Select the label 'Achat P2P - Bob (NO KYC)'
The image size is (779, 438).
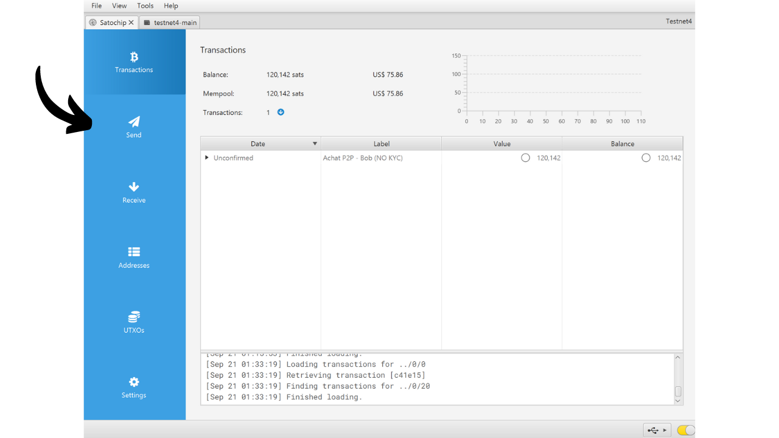coord(363,158)
